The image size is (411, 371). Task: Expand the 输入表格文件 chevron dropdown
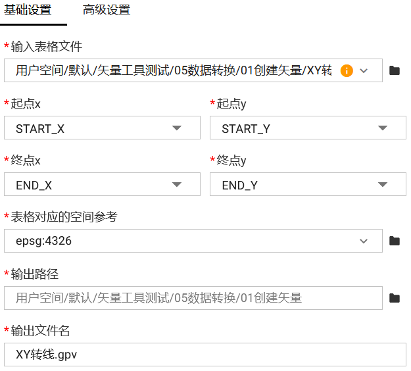pyautogui.click(x=364, y=71)
